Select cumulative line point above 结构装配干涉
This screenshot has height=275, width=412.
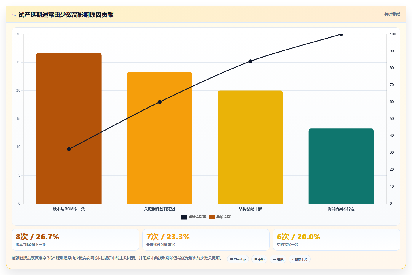[250, 61]
